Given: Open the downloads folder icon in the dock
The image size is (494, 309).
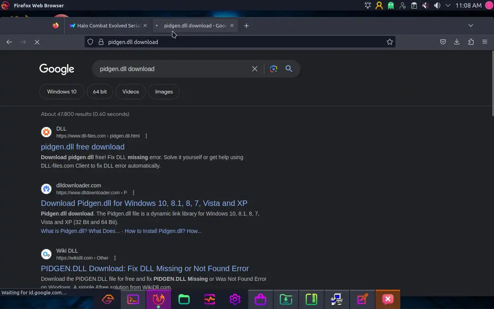Looking at the screenshot, I should [x=286, y=299].
